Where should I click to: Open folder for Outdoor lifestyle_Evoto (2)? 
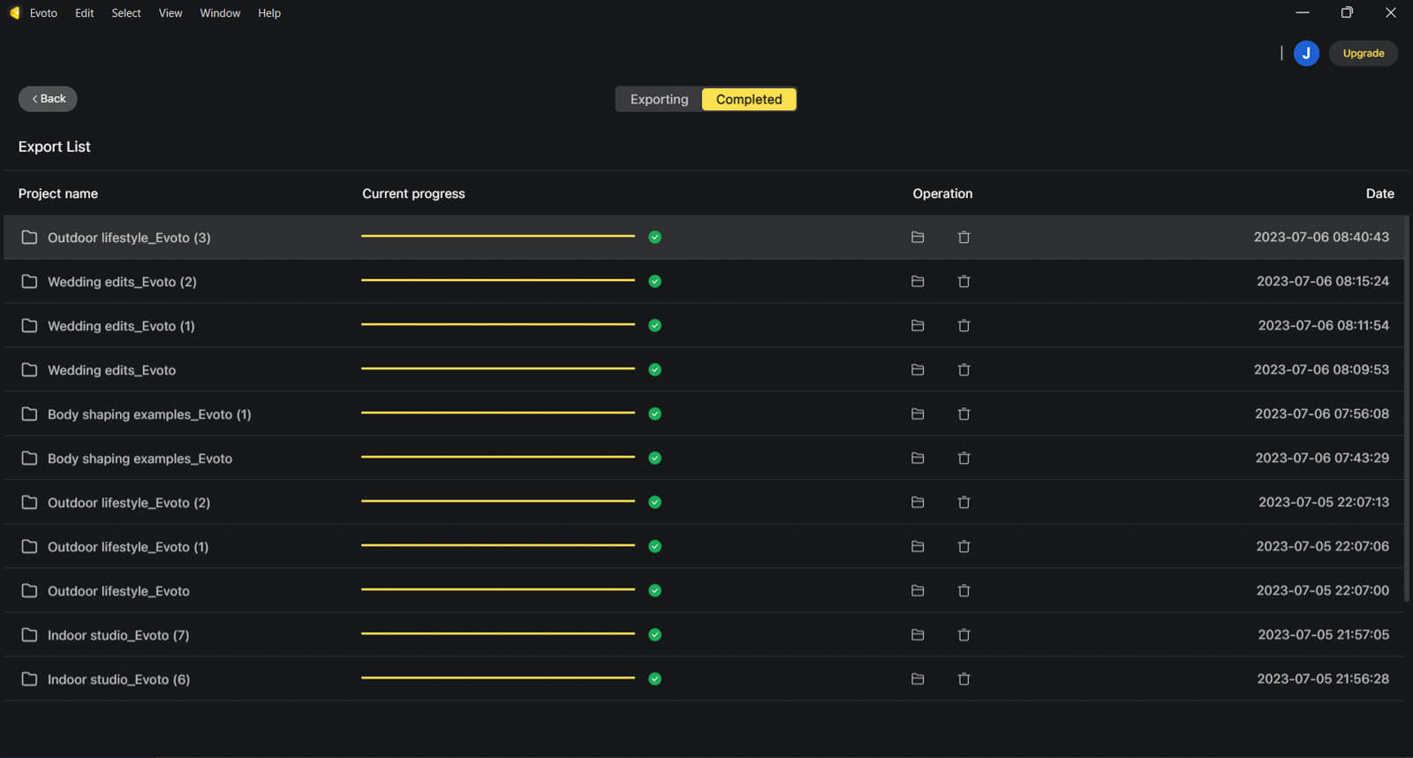918,503
